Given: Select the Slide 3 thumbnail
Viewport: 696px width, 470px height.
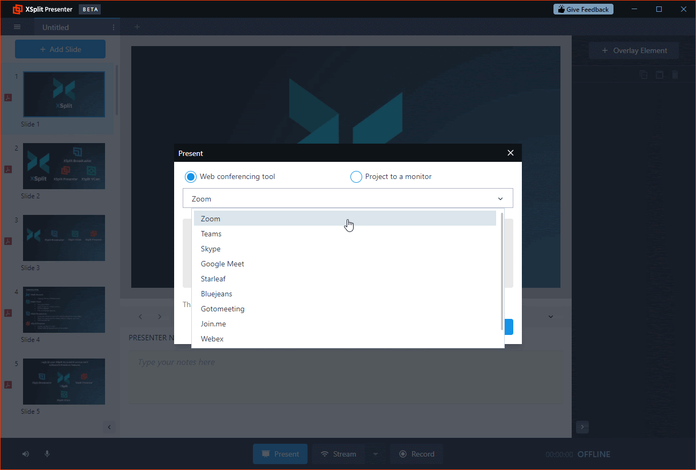Looking at the screenshot, I should coord(64,238).
